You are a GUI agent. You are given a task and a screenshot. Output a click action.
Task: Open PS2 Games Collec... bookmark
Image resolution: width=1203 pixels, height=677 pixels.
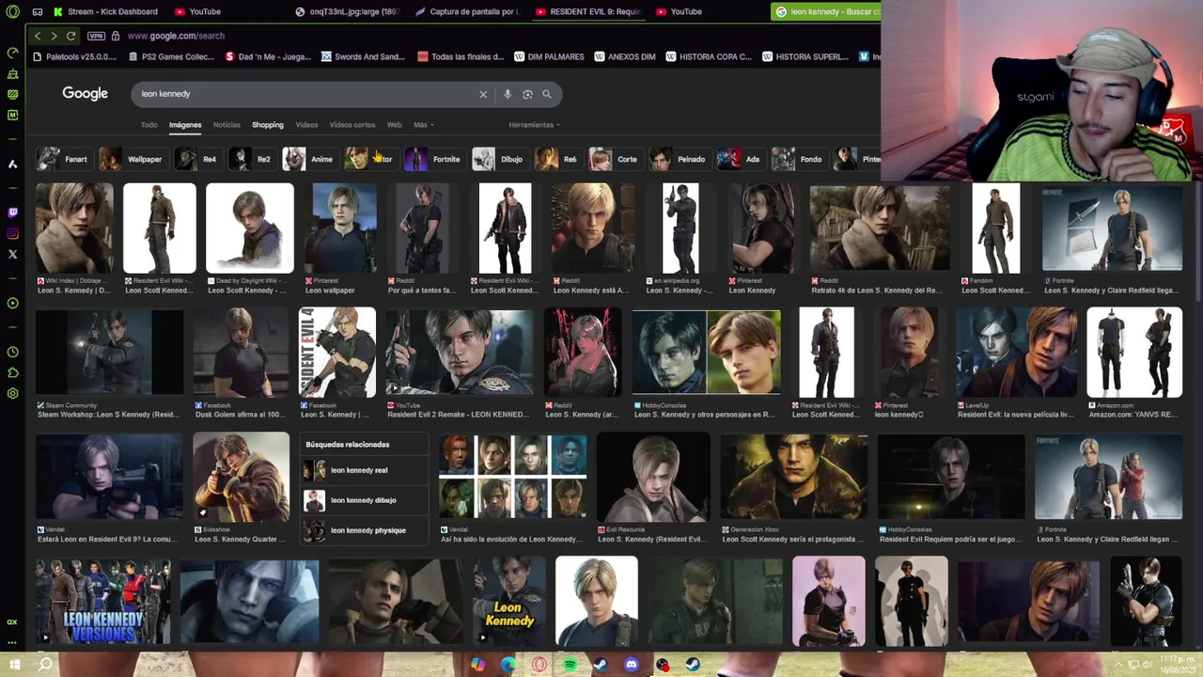pyautogui.click(x=170, y=56)
